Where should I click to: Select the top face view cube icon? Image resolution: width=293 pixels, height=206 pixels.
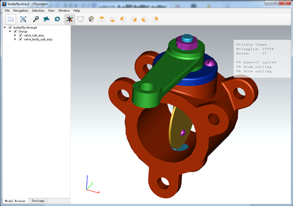(102, 19)
